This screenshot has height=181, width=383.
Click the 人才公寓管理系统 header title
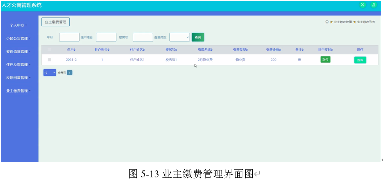[x=22, y=5]
